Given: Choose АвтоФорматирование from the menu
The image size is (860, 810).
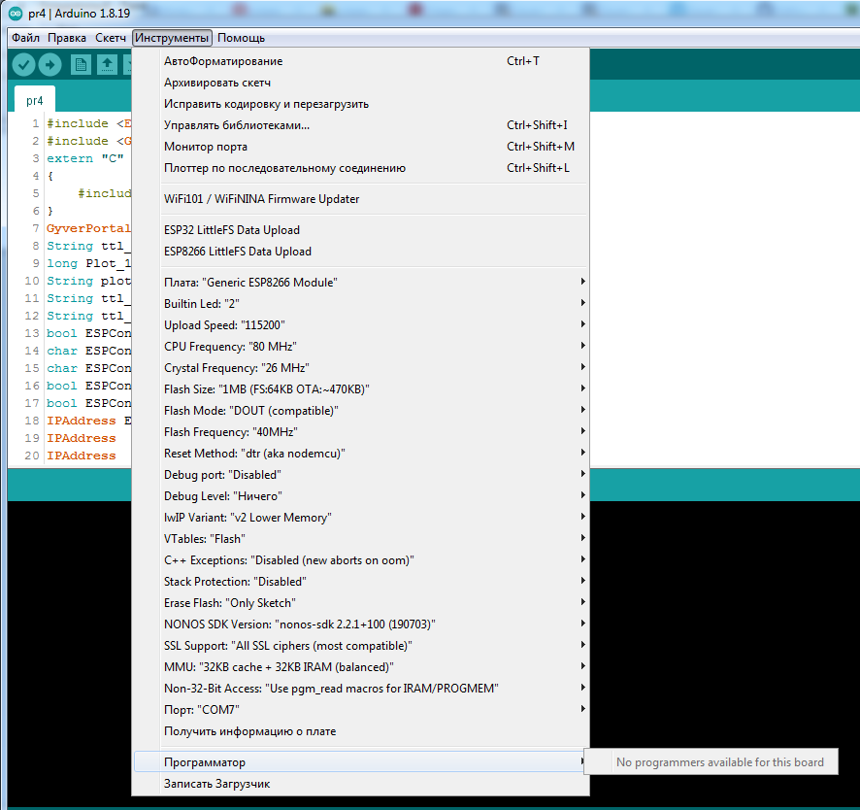Looking at the screenshot, I should click(x=360, y=61).
